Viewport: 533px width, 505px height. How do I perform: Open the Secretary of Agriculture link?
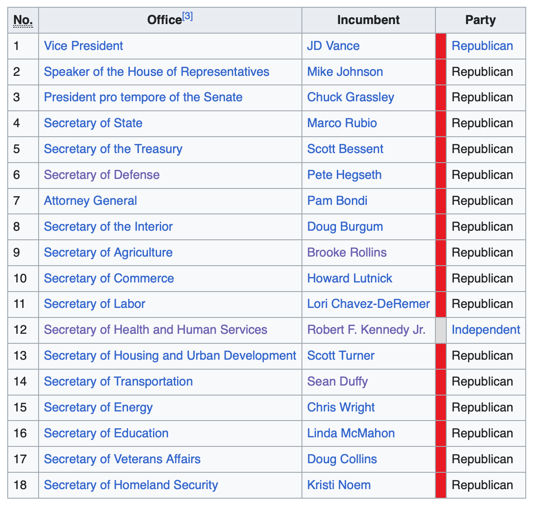click(108, 252)
